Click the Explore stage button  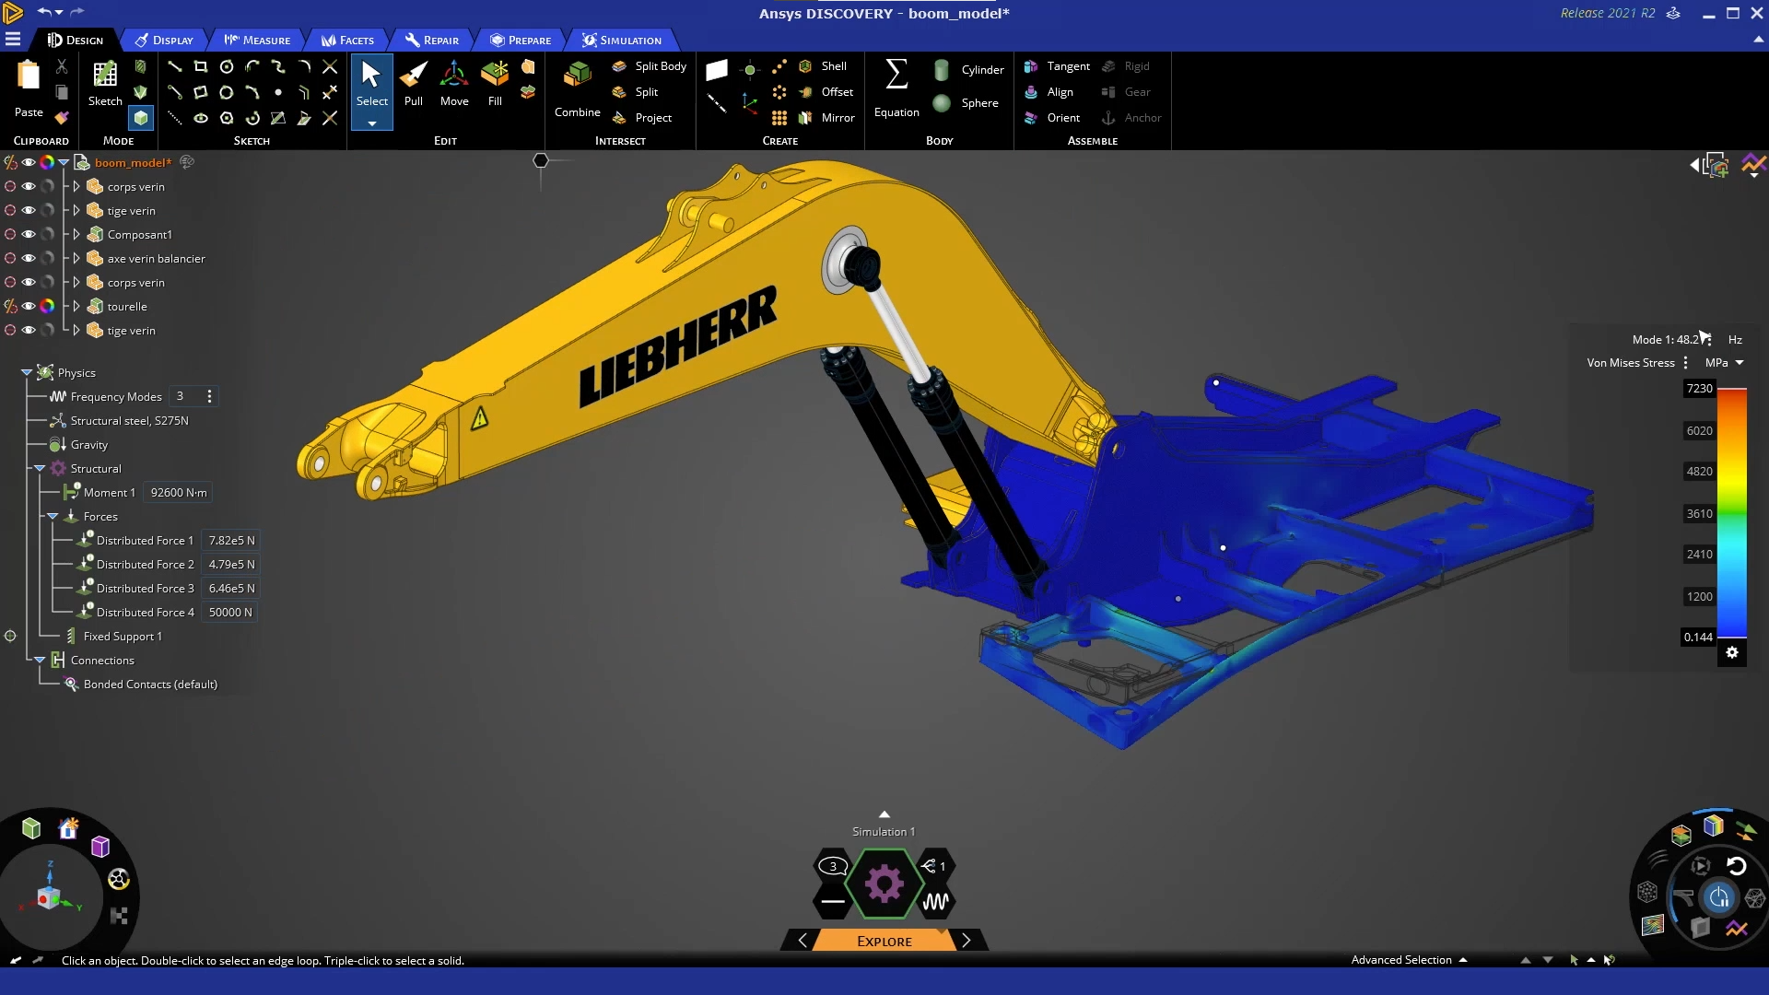884,941
